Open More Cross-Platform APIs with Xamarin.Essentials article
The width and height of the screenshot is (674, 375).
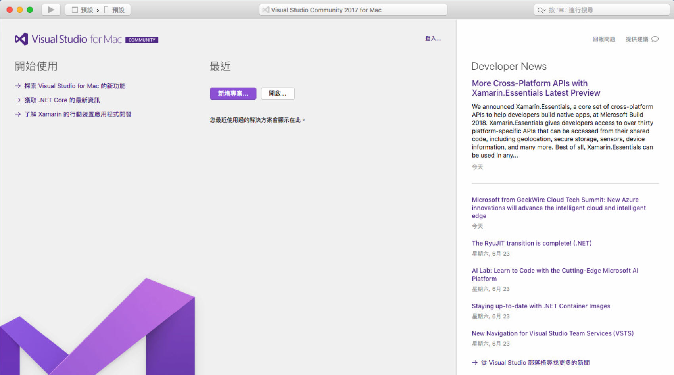[x=536, y=88]
